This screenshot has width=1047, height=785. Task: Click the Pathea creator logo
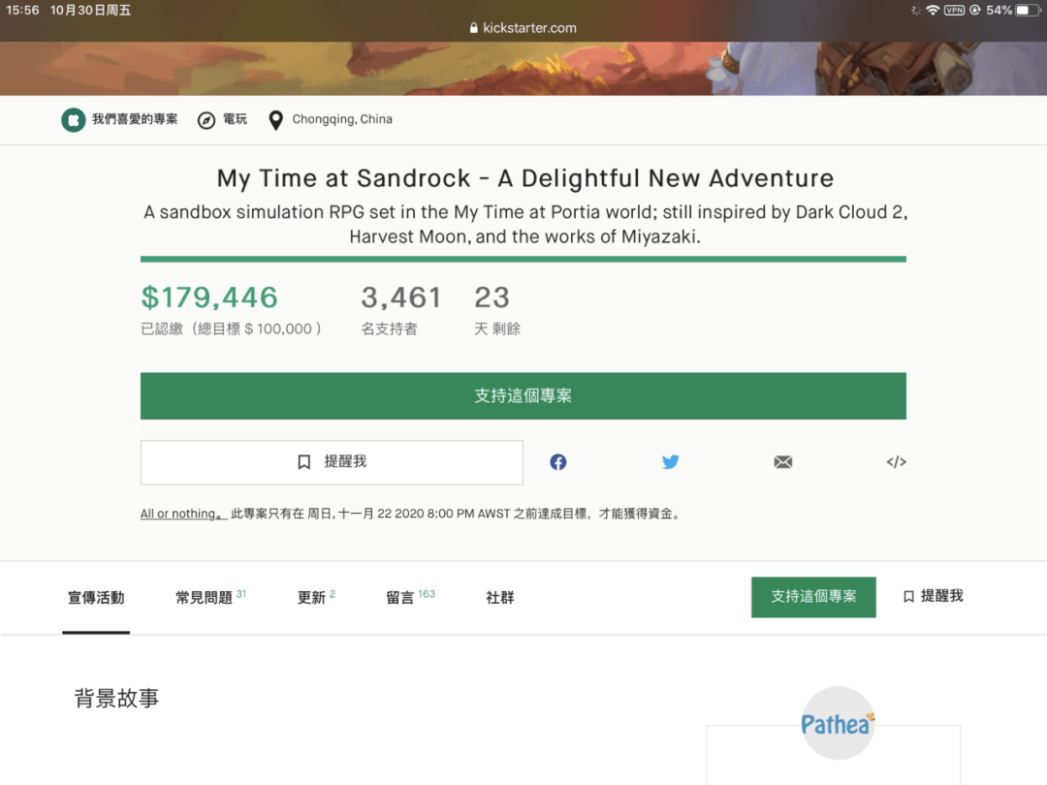pyautogui.click(x=838, y=723)
